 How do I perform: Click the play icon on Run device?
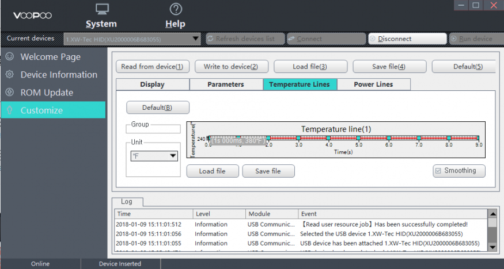tap(453, 39)
